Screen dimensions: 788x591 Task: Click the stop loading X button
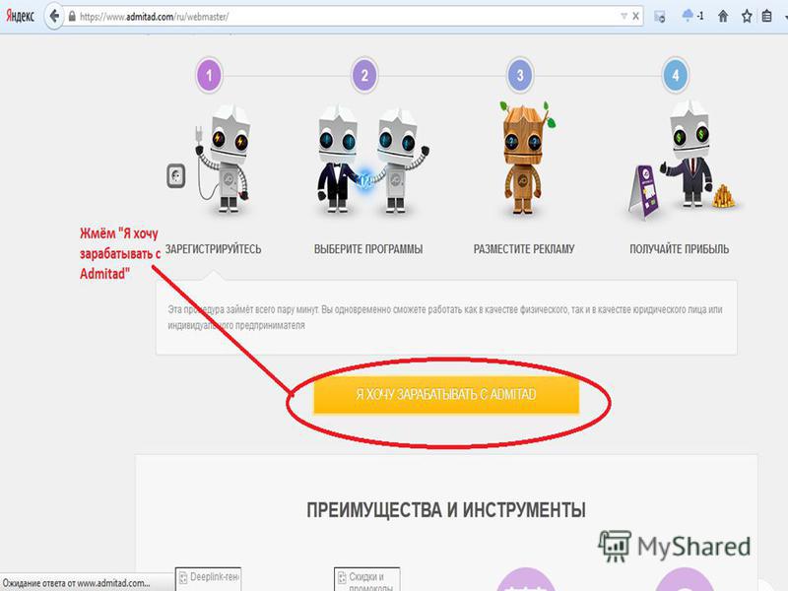click(x=635, y=17)
